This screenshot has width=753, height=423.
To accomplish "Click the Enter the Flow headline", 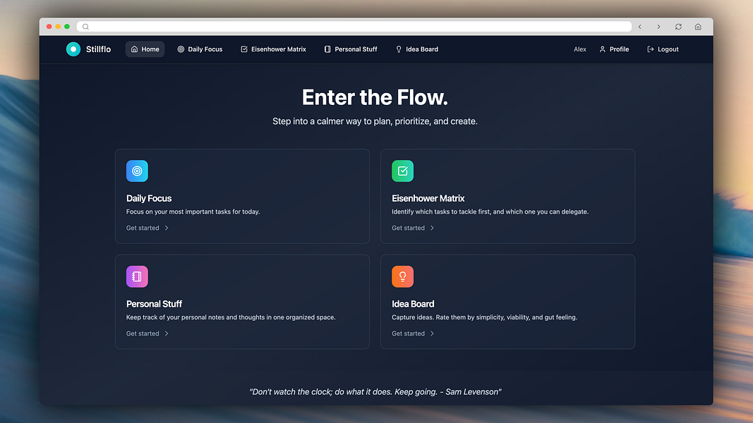I will [375, 97].
